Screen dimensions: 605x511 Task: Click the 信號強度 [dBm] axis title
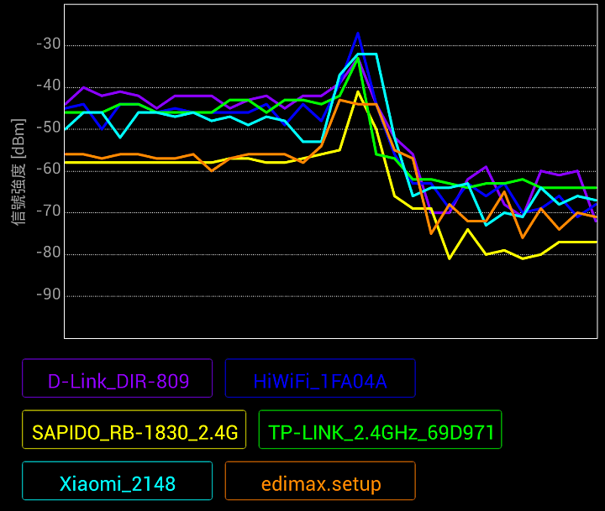[18, 171]
